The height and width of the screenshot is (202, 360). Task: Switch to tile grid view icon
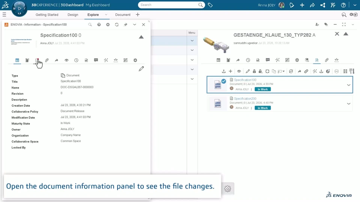click(x=345, y=71)
